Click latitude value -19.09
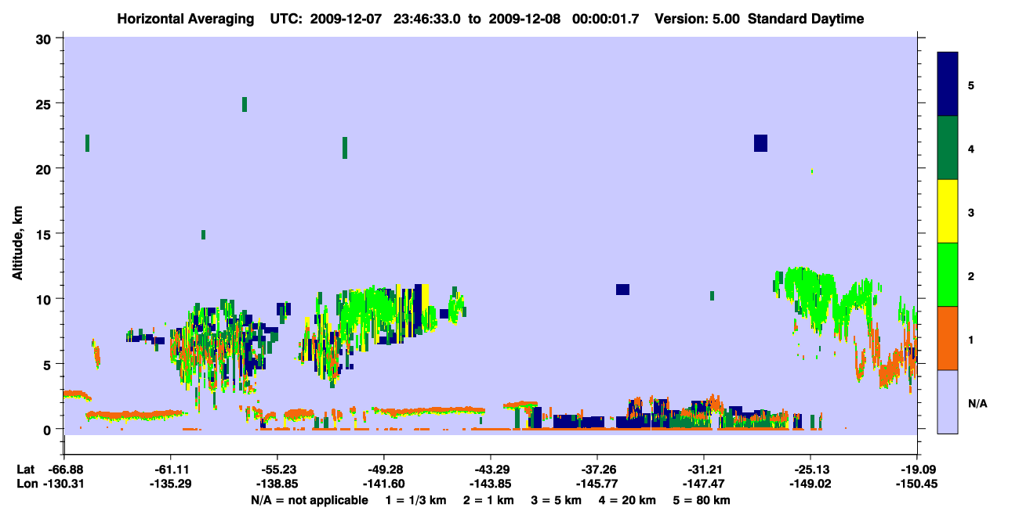Viewport: 1019px width, 522px height. 917,469
